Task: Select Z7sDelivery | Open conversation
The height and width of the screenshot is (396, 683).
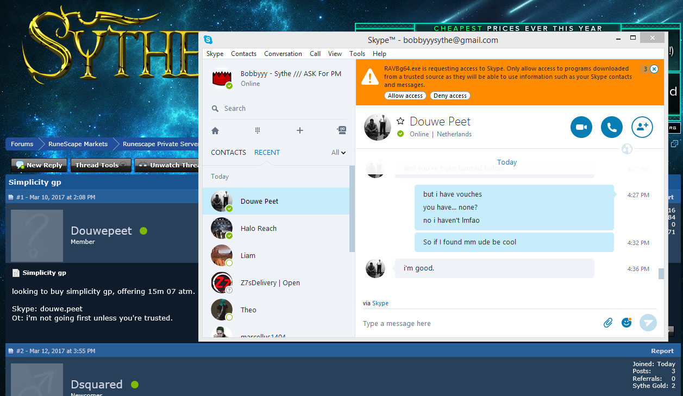Action: [276, 282]
